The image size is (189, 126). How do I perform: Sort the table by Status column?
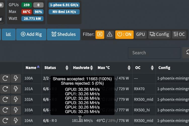56,68
